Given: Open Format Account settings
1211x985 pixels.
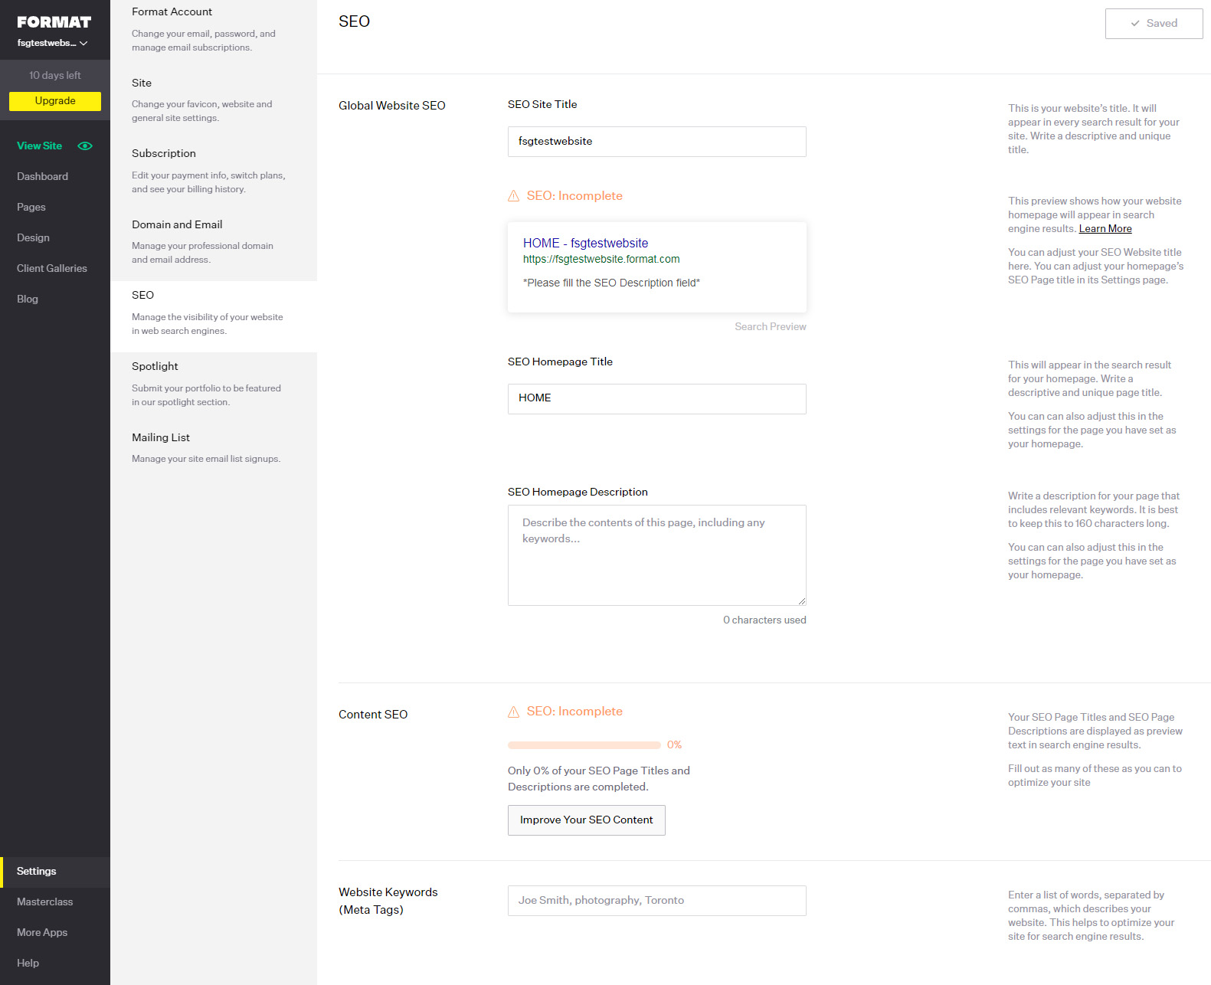Looking at the screenshot, I should click(214, 29).
